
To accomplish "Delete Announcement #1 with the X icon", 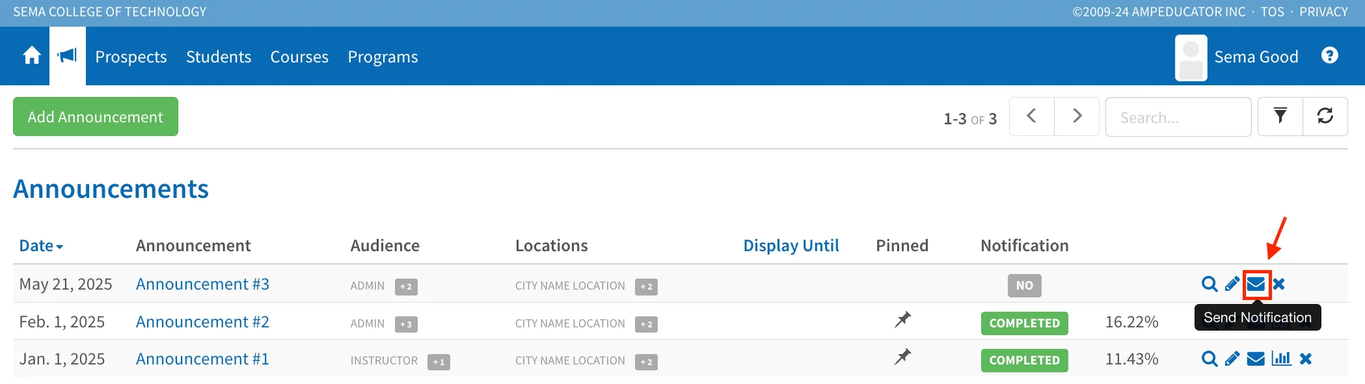I will pos(1306,359).
